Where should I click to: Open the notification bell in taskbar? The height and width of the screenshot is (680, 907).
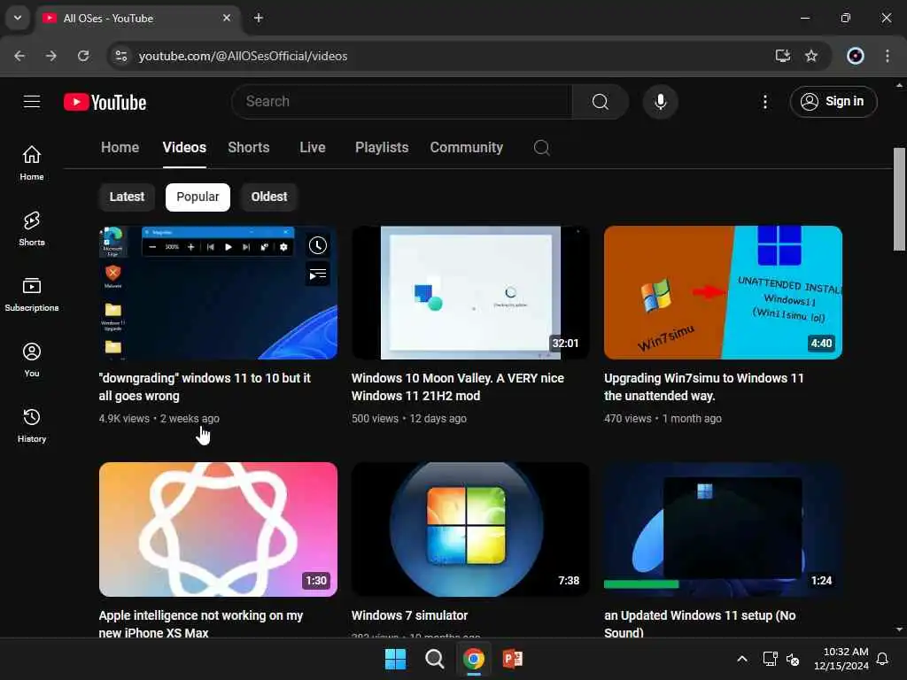(882, 659)
